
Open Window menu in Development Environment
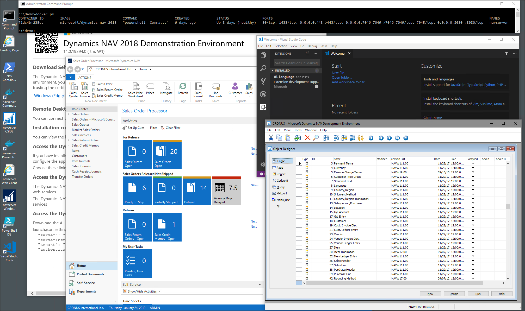click(311, 130)
